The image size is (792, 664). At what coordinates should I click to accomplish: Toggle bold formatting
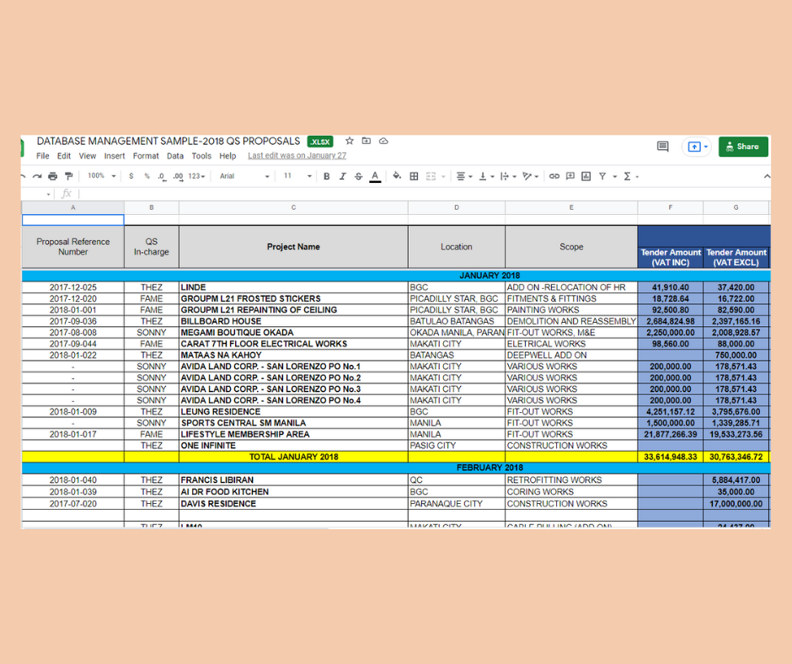click(x=327, y=176)
